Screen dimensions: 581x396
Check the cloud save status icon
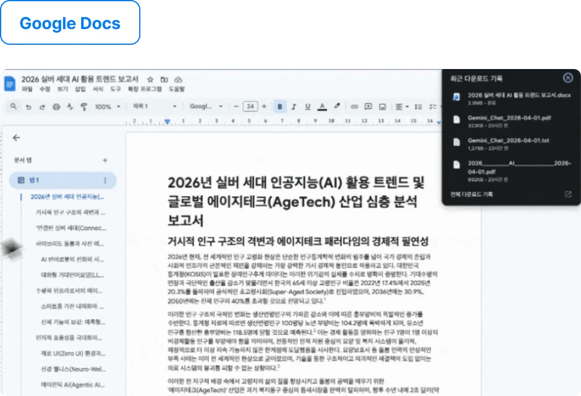pos(178,79)
